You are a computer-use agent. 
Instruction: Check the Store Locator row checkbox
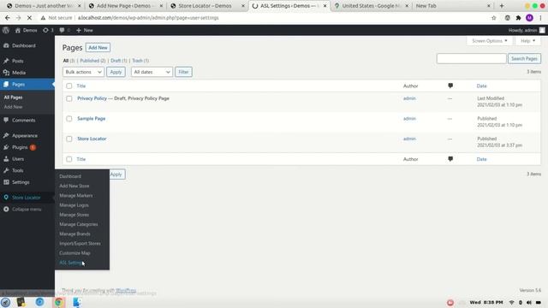point(69,139)
